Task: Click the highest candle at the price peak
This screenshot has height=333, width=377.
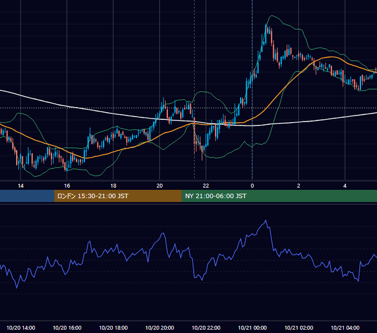Action: point(266,34)
